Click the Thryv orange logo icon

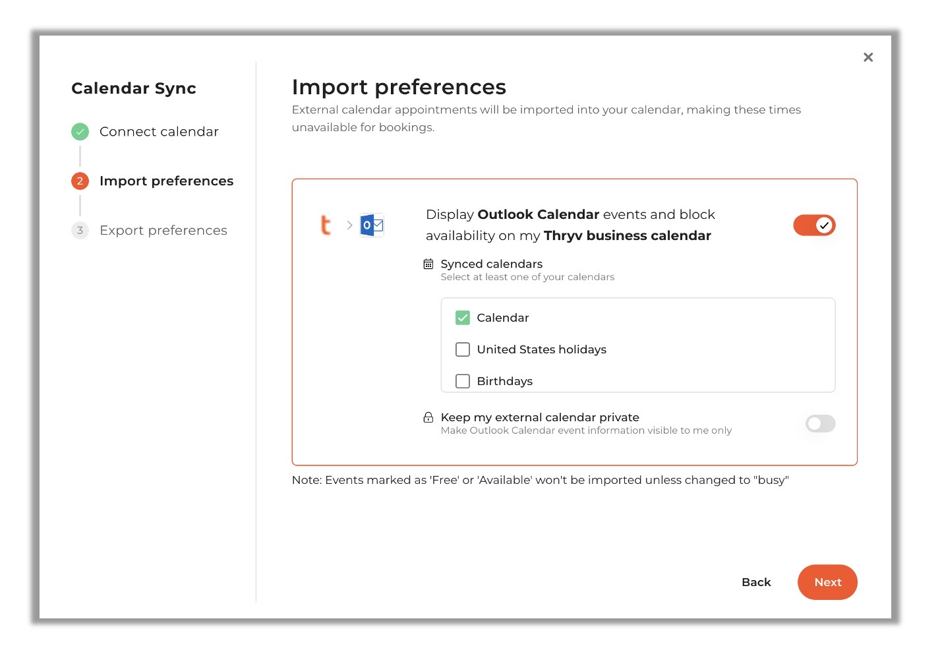[x=326, y=225]
